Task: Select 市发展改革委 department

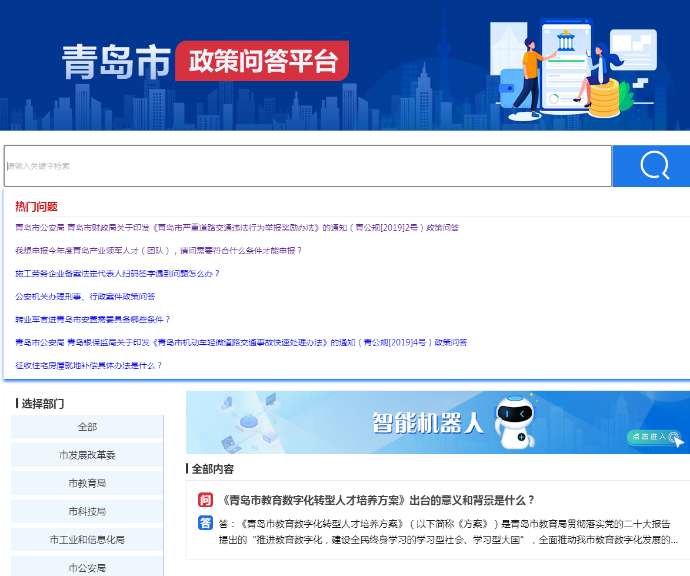Action: coord(87,455)
